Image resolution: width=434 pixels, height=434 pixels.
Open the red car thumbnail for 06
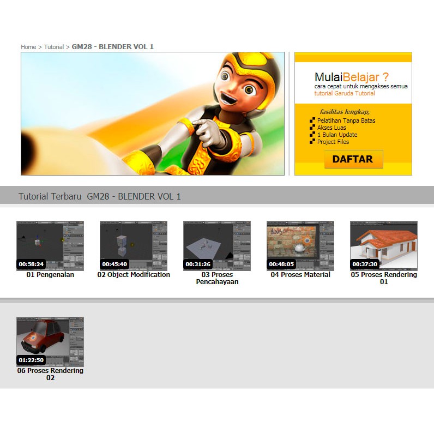tap(50, 341)
